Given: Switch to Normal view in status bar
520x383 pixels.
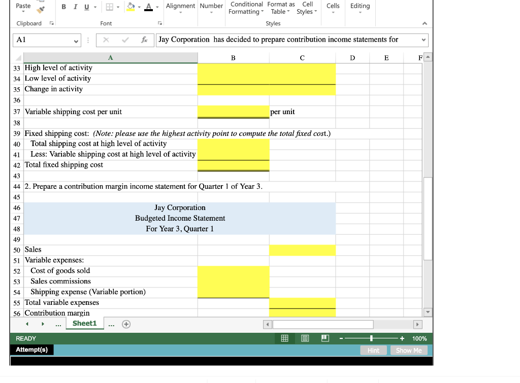Looking at the screenshot, I should point(284,338).
